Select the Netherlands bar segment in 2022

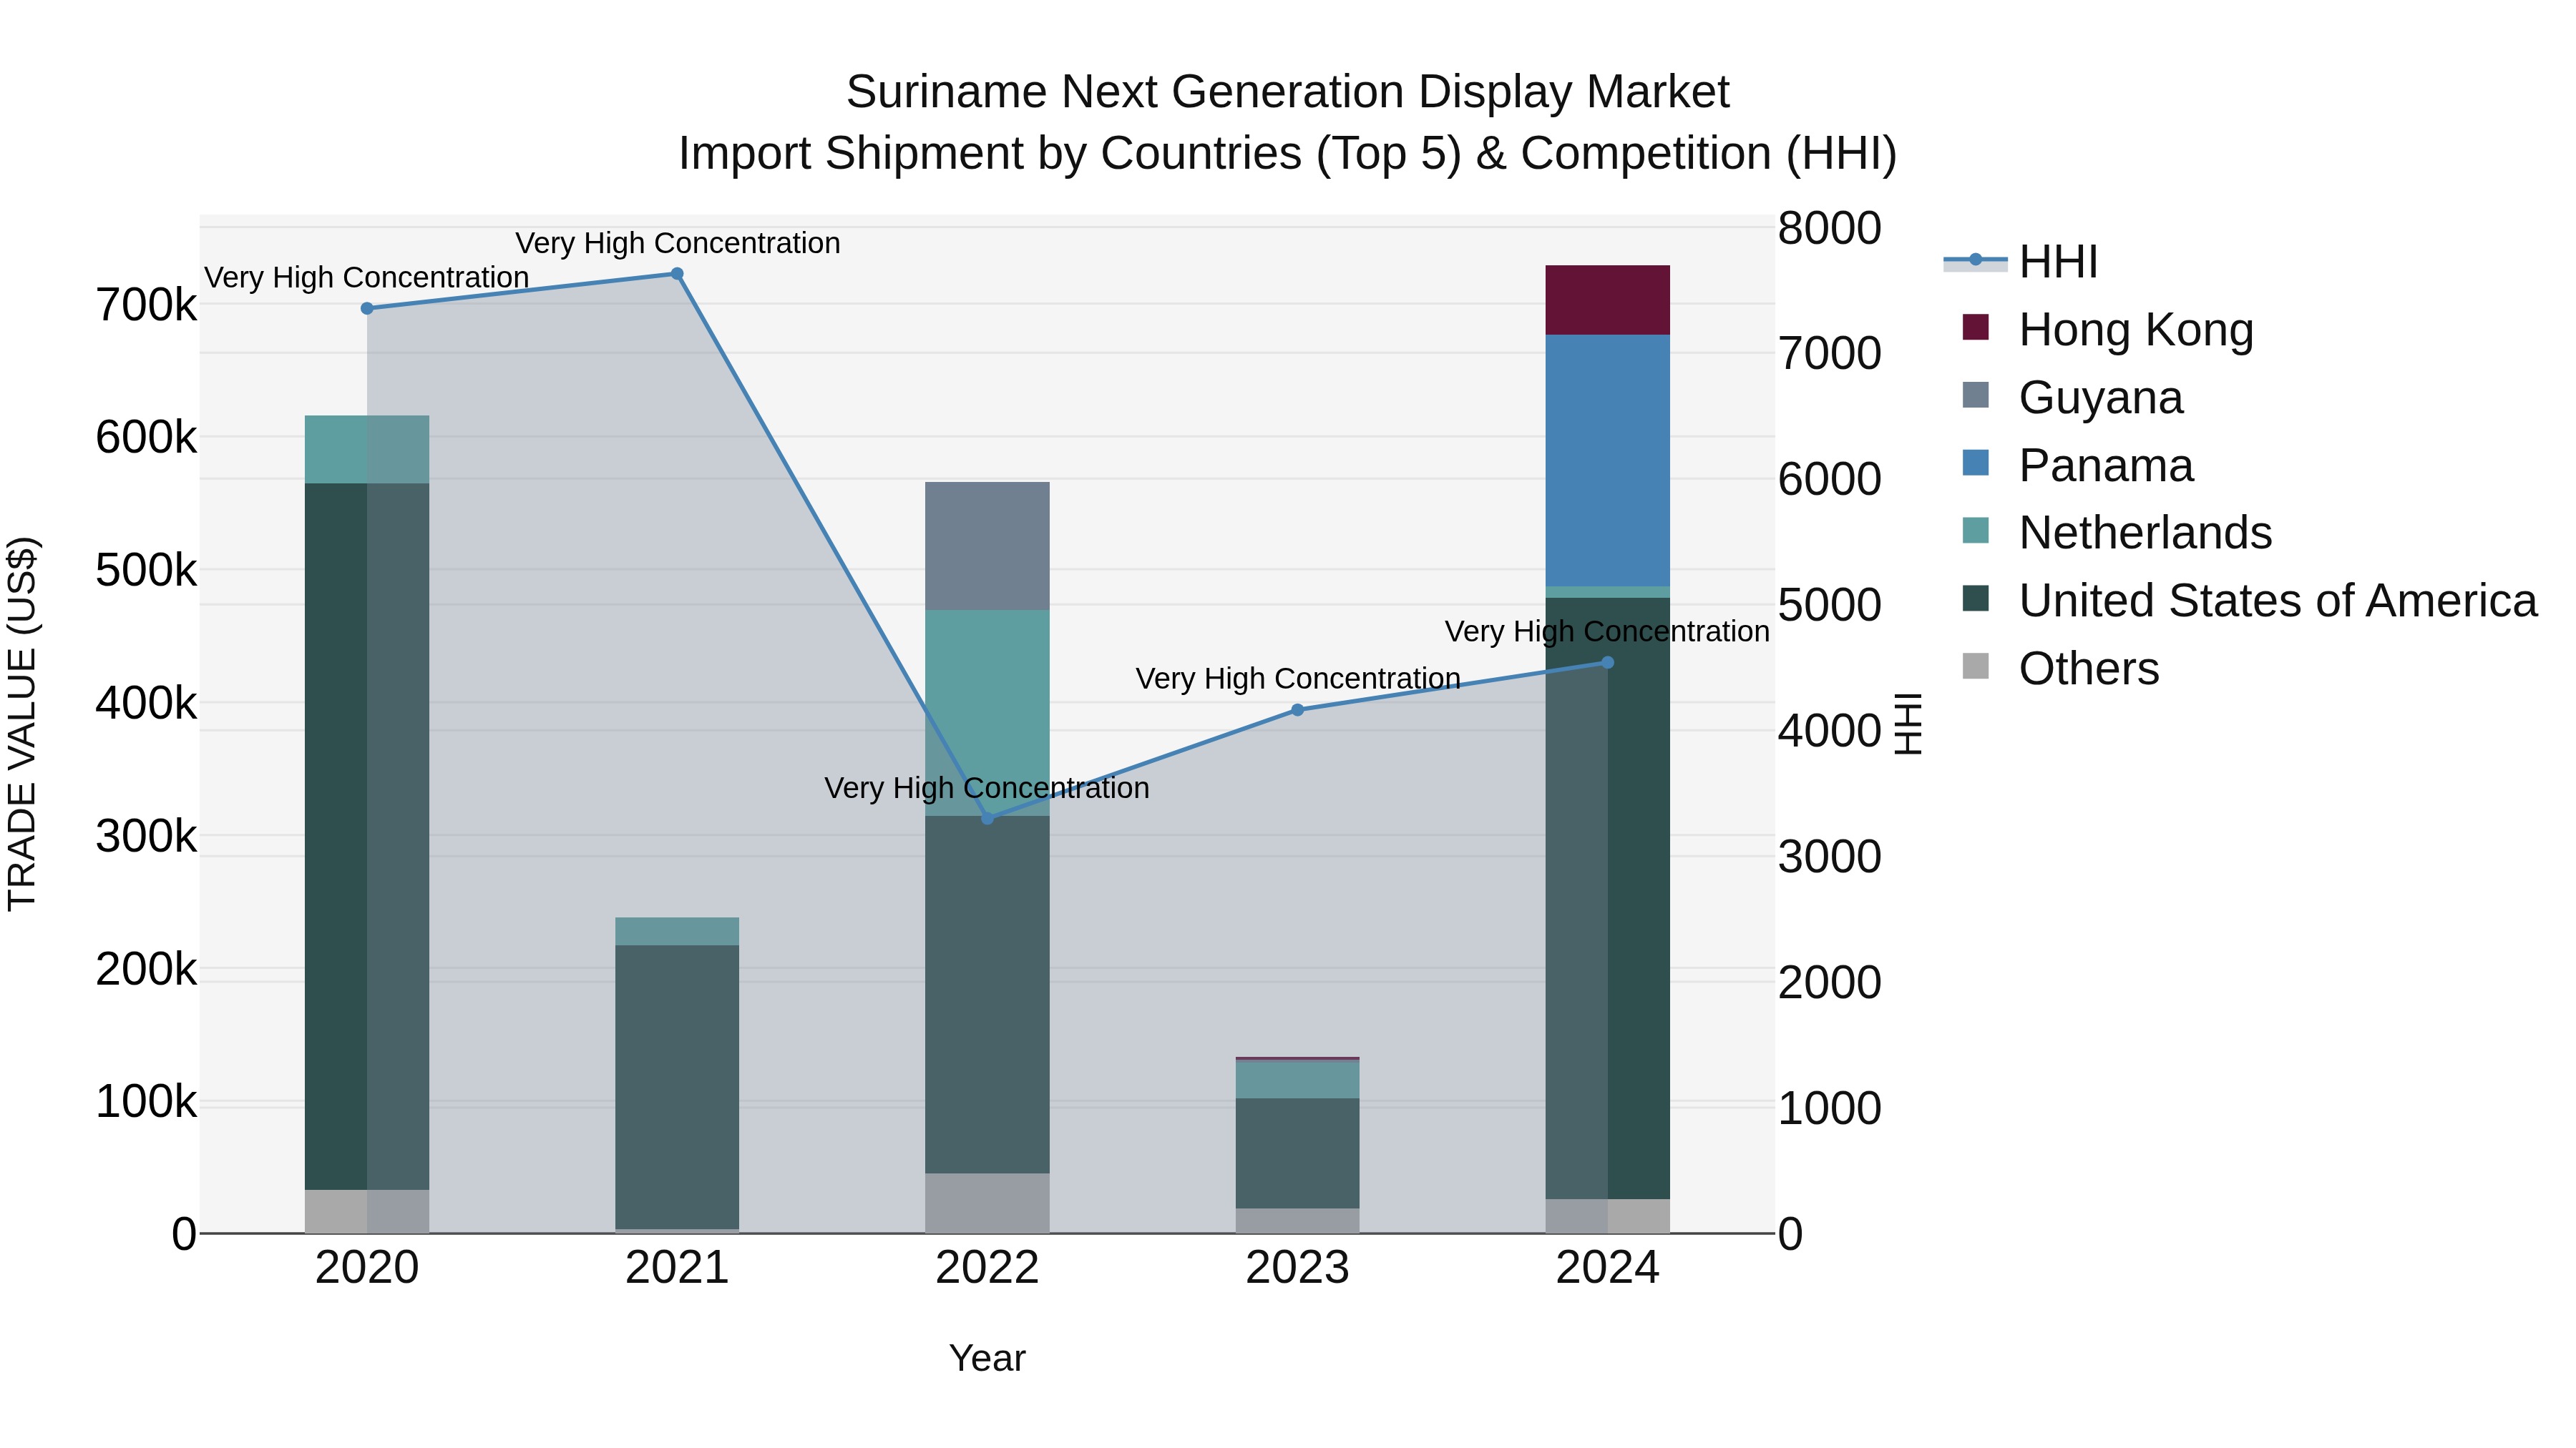987,714
